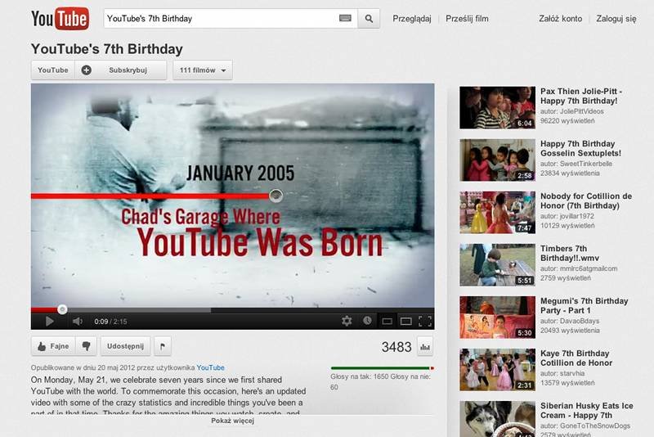Click author 'jovillar1972'
Viewport: 654px width, 437px height.
click(x=576, y=216)
